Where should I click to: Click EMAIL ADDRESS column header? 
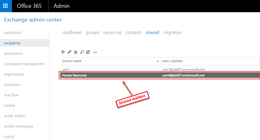pyautogui.click(x=210, y=61)
